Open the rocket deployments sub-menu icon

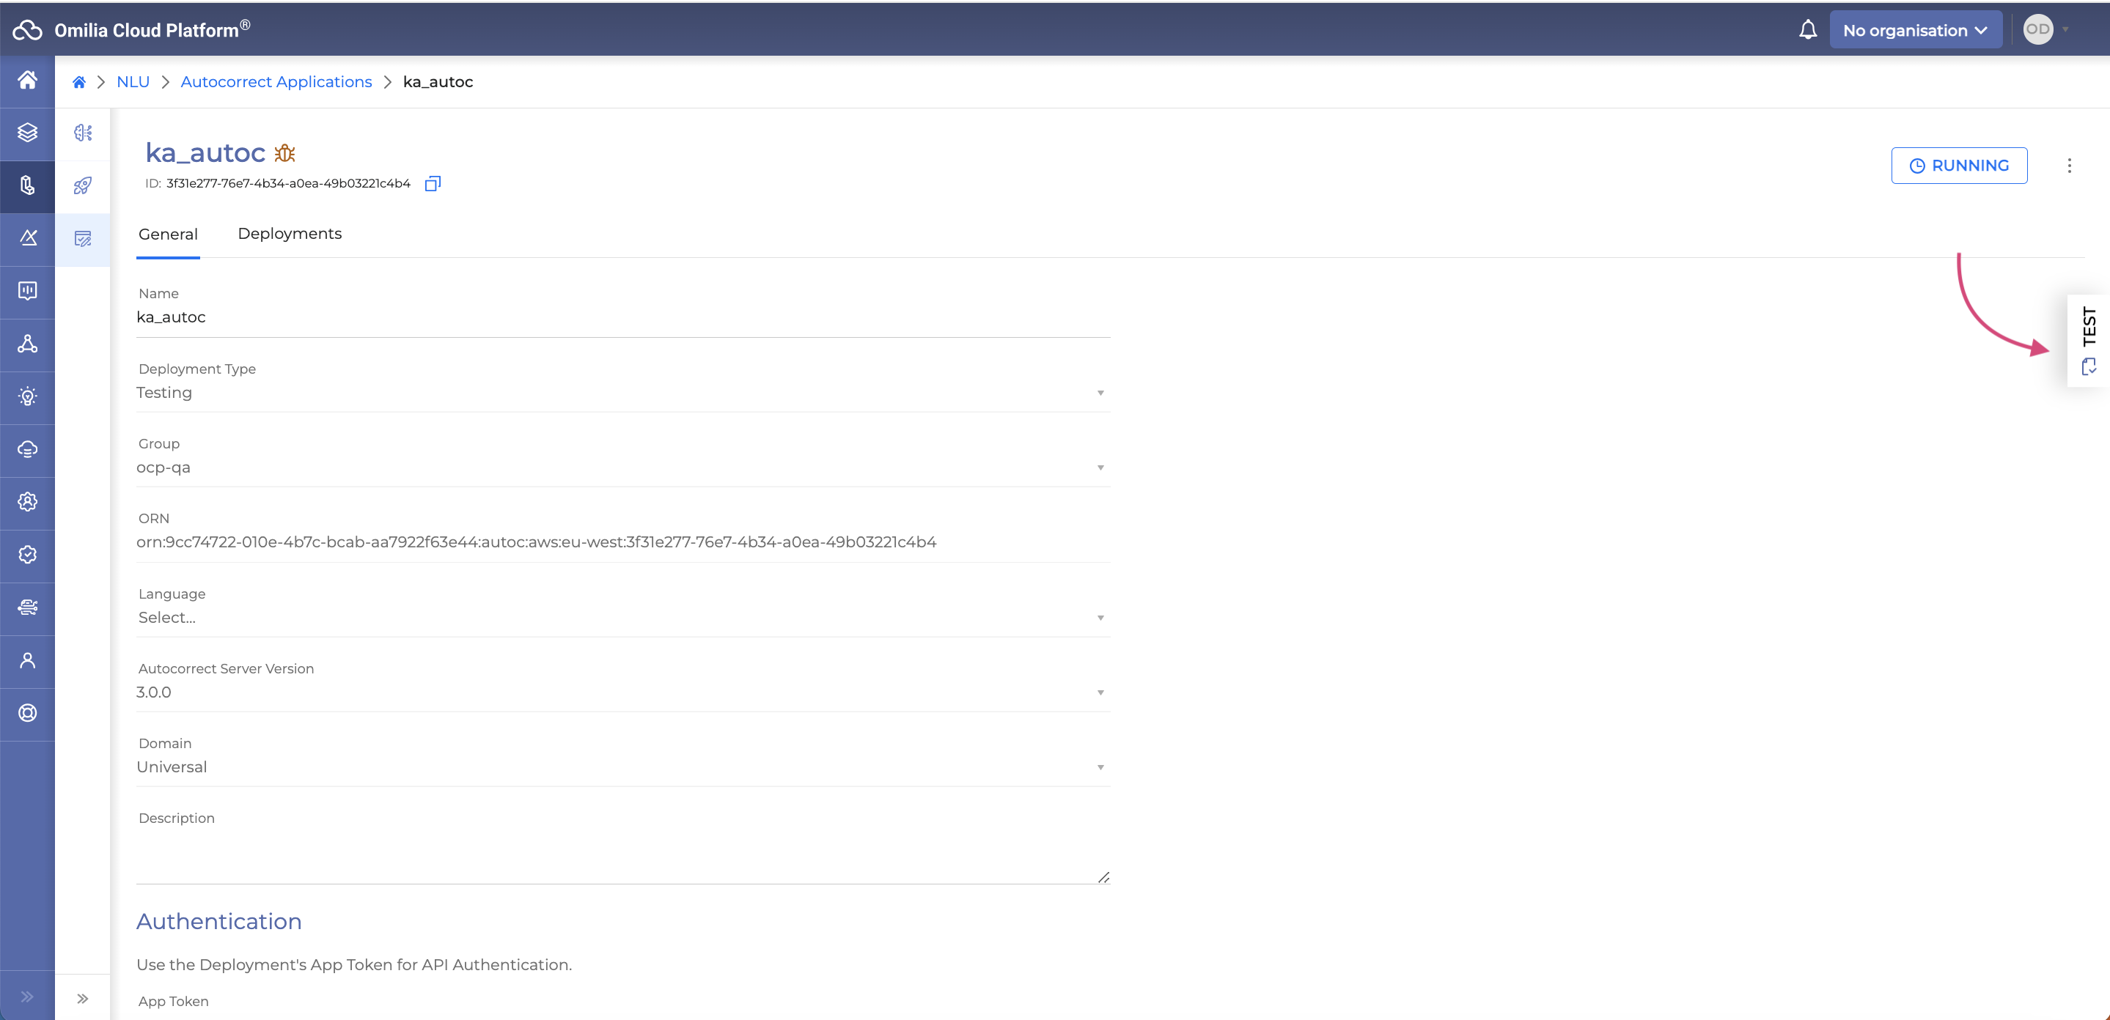pos(83,186)
